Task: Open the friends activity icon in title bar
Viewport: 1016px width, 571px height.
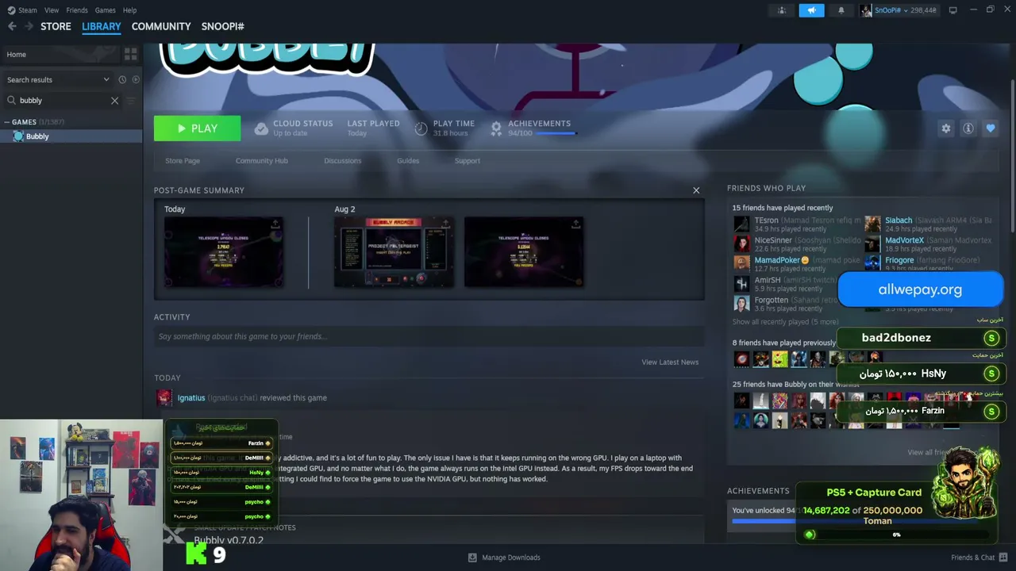Action: pos(782,10)
